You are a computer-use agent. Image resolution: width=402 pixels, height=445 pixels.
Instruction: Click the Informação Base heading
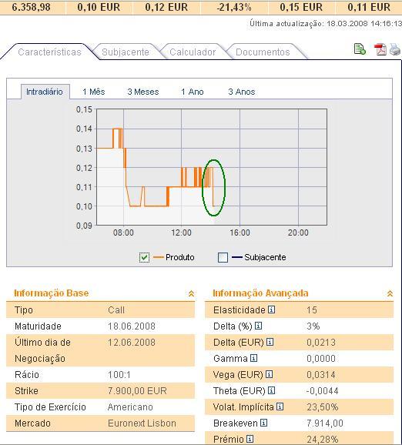(52, 293)
